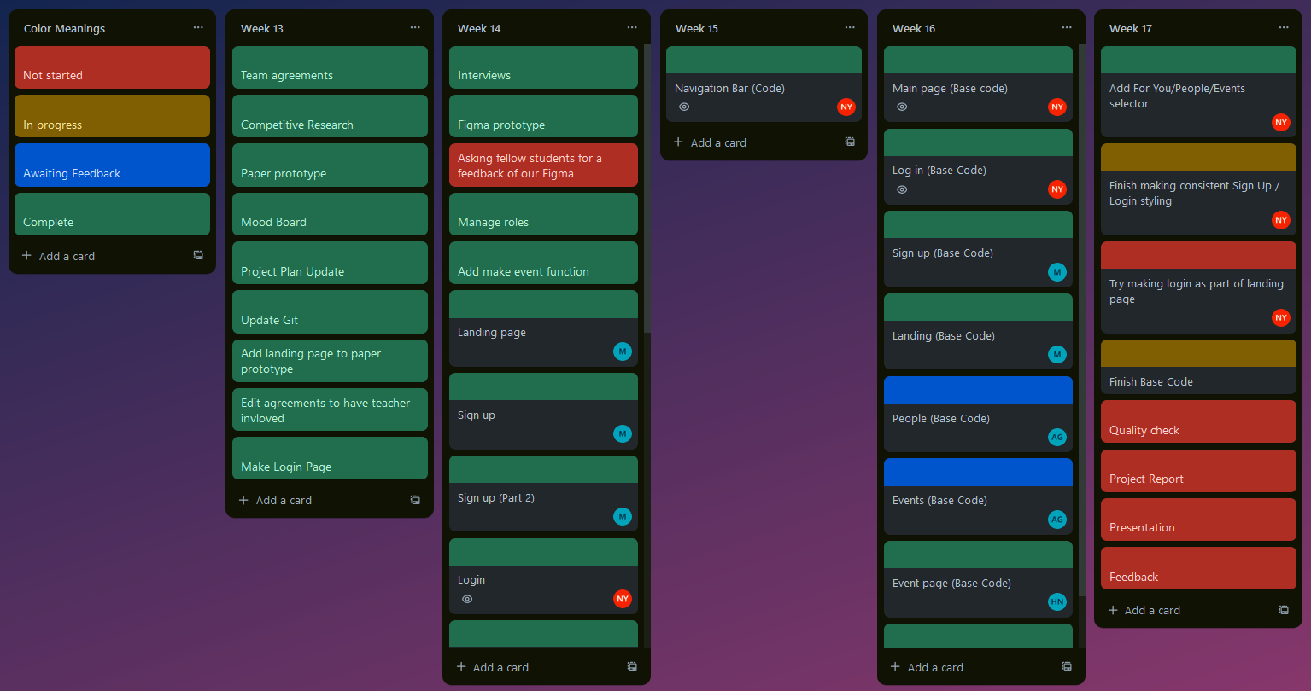Click the M avatar on Sign up (Base Code)
The image size is (1311, 691).
point(1057,272)
